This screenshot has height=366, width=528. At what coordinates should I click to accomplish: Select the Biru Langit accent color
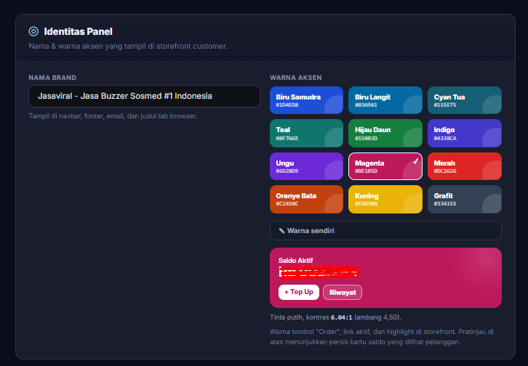(x=385, y=100)
